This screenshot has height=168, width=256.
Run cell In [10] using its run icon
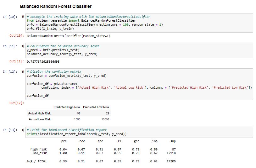[23, 17]
